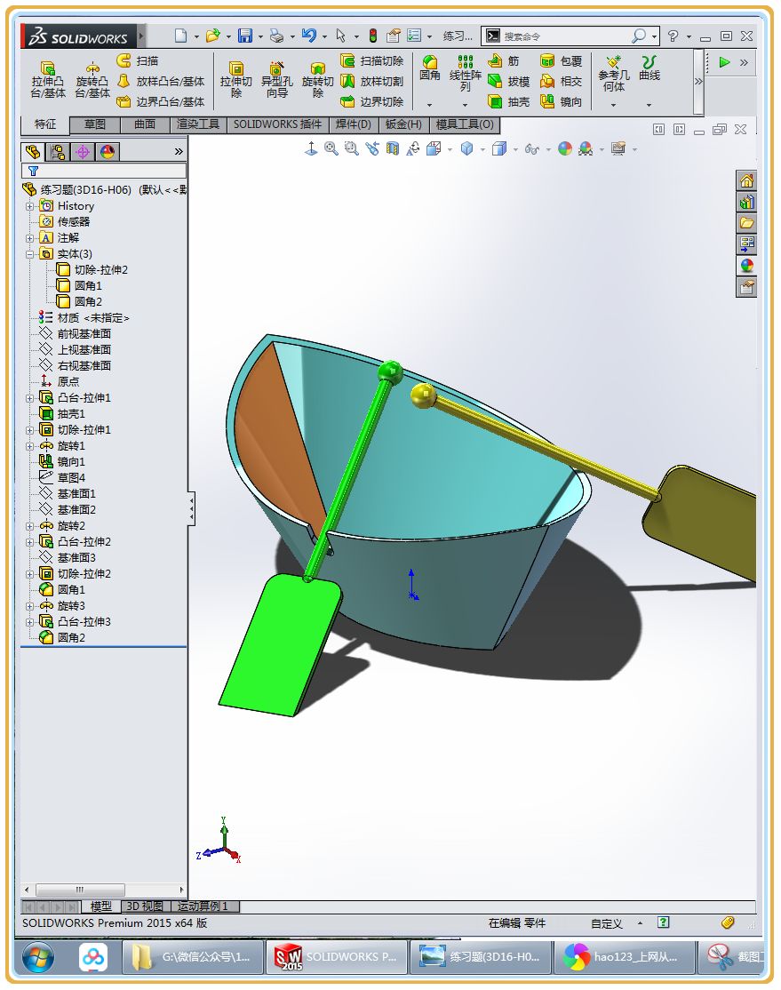This screenshot has height=990, width=781.
Task: Select the Extruded Boss/Base (拉伸凸台/基体) tool
Action: tap(48, 79)
